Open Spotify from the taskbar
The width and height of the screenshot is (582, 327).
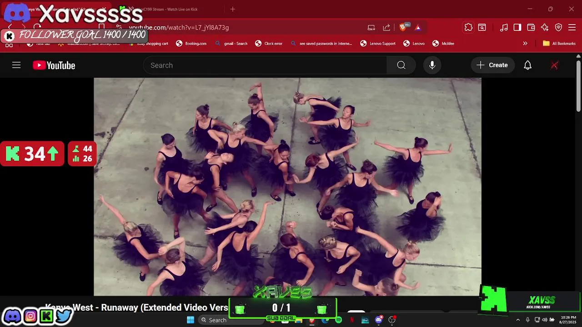(x=338, y=320)
